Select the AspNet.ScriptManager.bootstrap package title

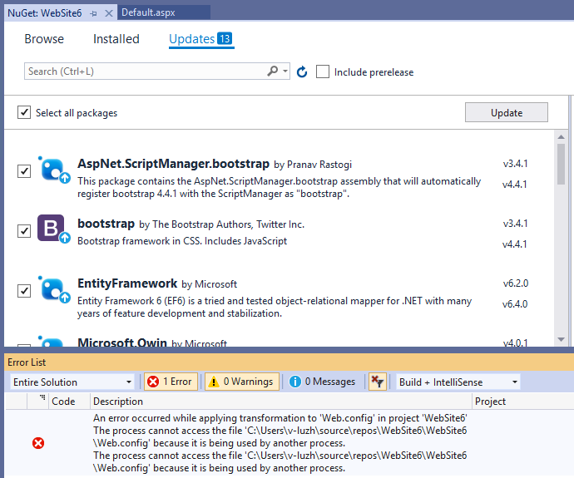point(173,164)
